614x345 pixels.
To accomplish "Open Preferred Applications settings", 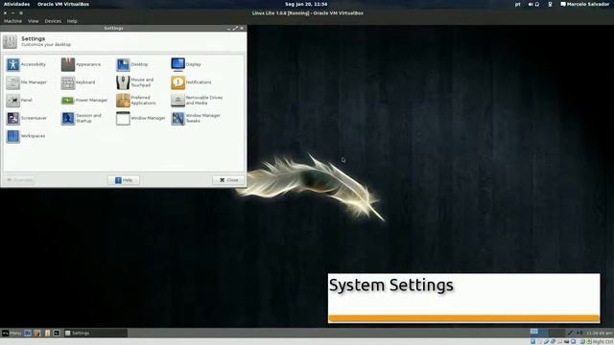I will tap(136, 101).
